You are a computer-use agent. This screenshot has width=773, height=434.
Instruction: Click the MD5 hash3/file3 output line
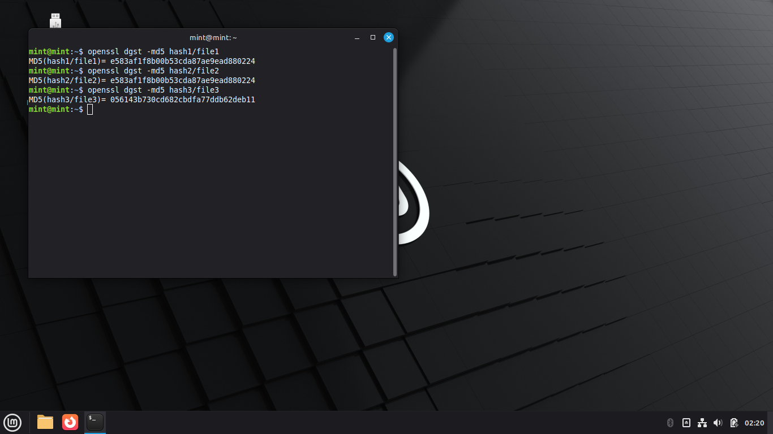coord(142,99)
